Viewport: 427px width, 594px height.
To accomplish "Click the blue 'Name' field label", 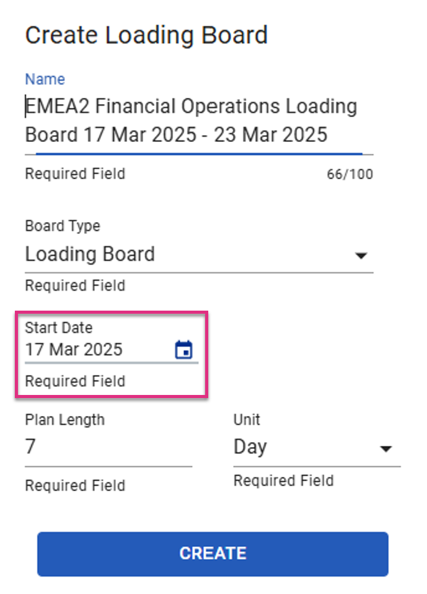I will [45, 79].
